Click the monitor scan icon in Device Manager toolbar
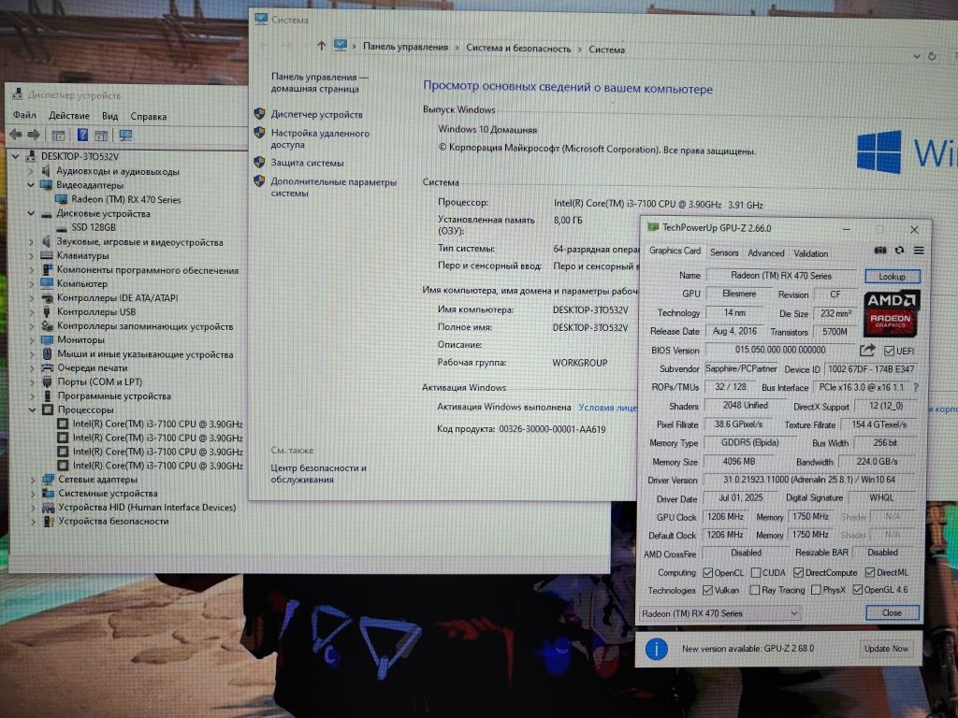Viewport: 958px width, 718px height. 126,136
